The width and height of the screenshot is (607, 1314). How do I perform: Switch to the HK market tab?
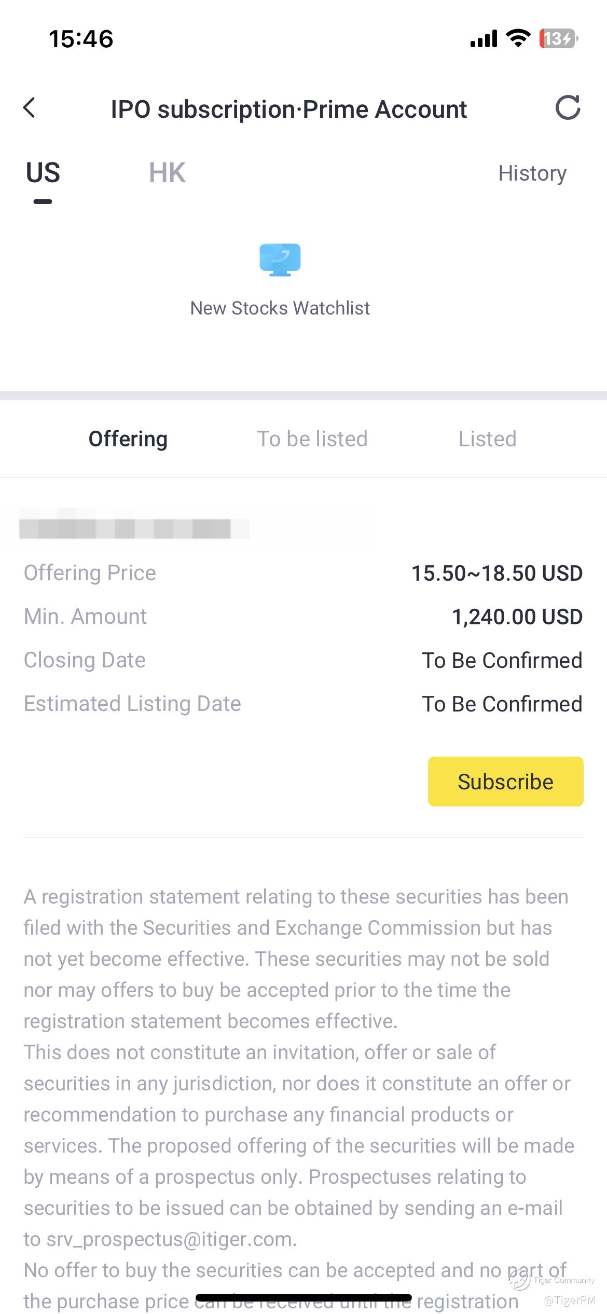167,173
